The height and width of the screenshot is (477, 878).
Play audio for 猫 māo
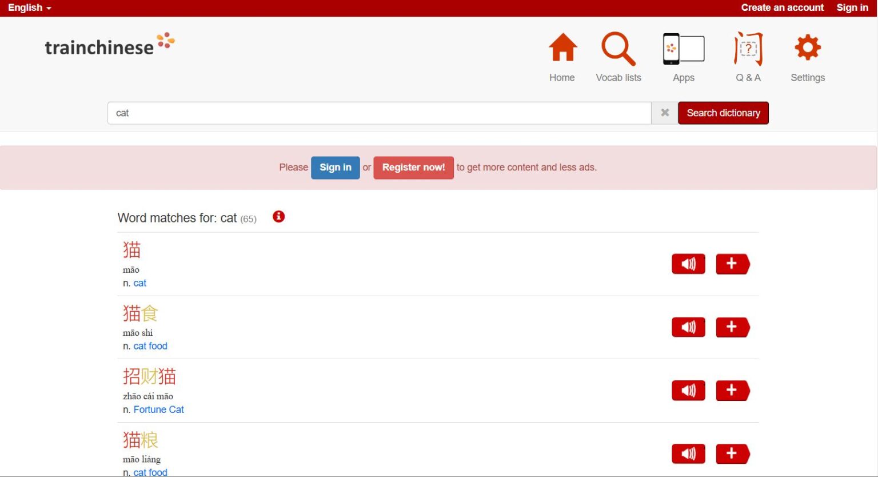[x=688, y=264]
